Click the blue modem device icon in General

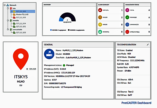49,54
